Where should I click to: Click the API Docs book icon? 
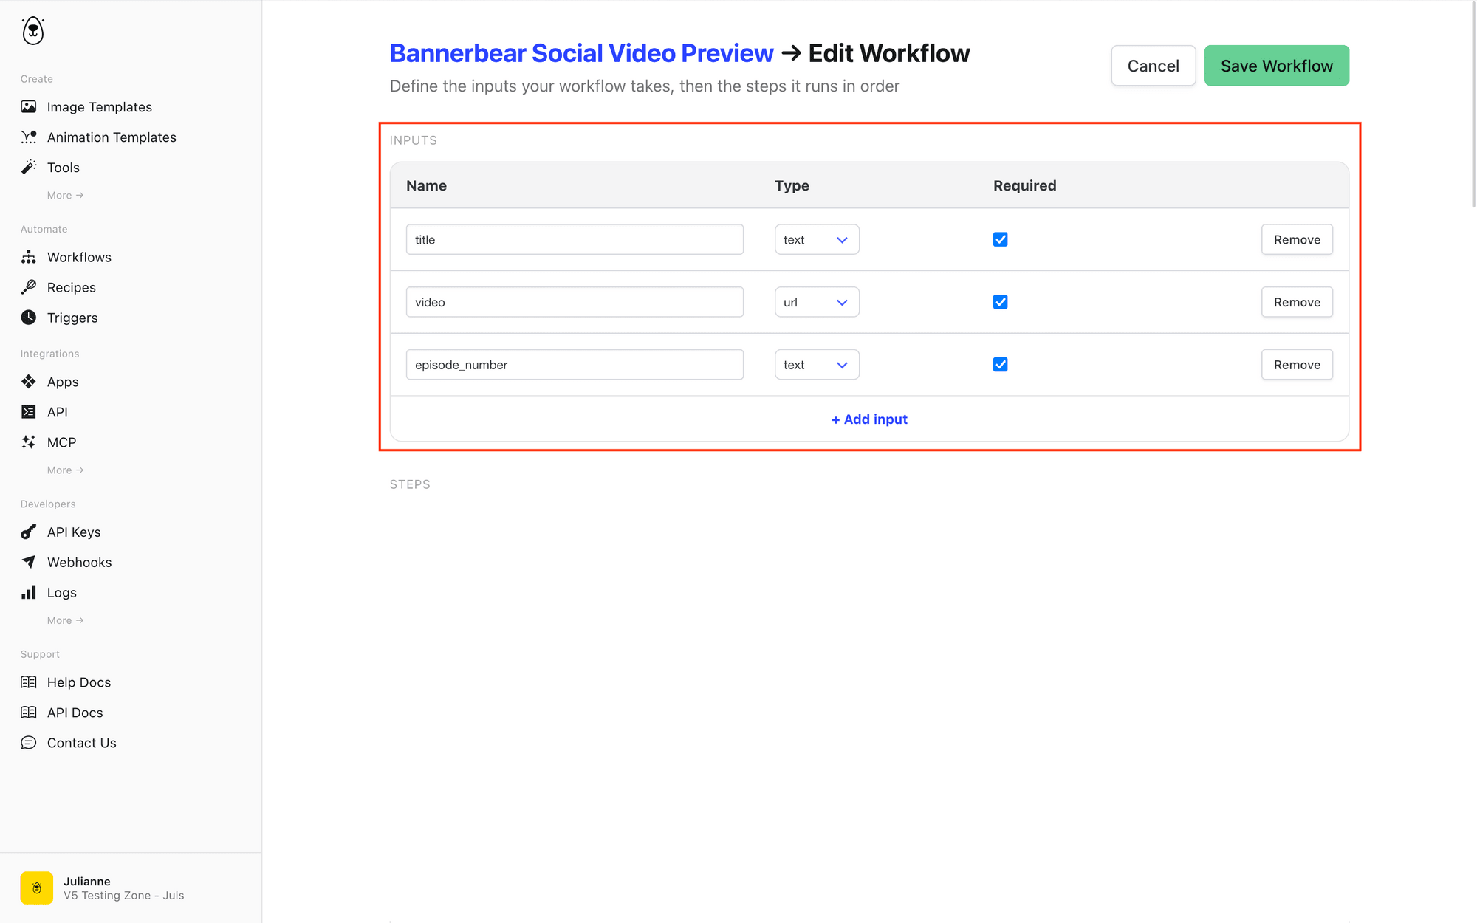click(29, 713)
